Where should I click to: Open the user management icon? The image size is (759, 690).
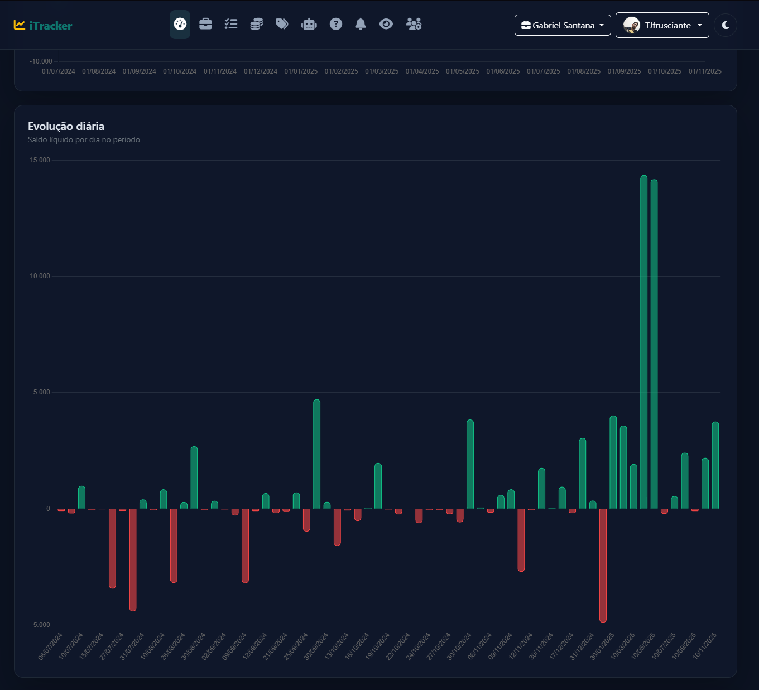[x=414, y=24]
